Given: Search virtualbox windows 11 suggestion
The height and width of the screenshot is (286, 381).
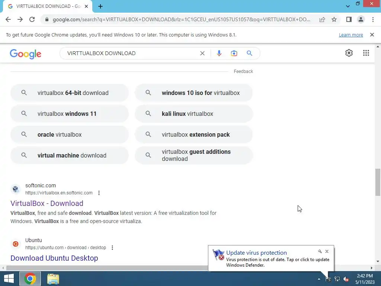Looking at the screenshot, I should (70, 114).
